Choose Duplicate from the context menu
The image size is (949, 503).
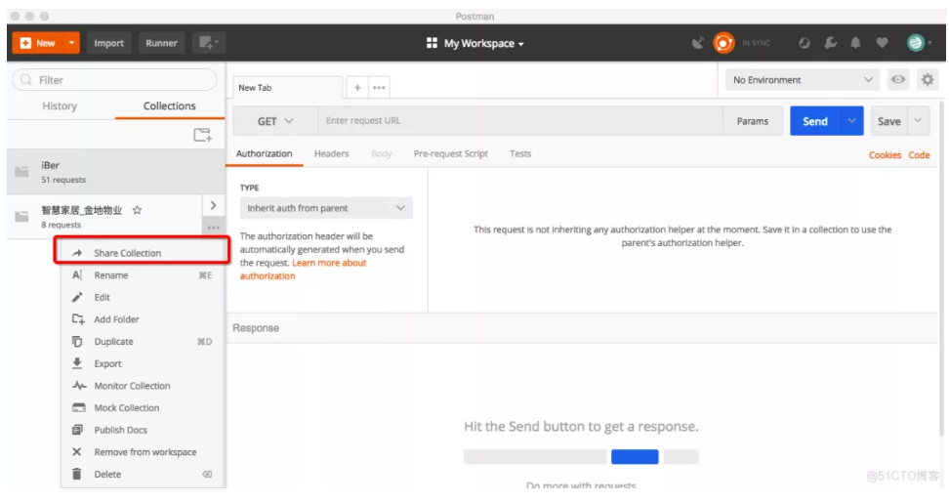[143, 342]
